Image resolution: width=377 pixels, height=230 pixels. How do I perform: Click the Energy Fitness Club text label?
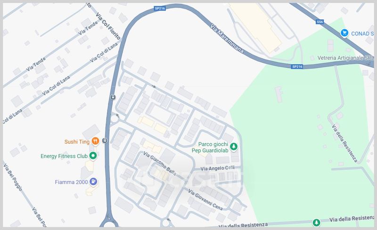tap(64, 156)
